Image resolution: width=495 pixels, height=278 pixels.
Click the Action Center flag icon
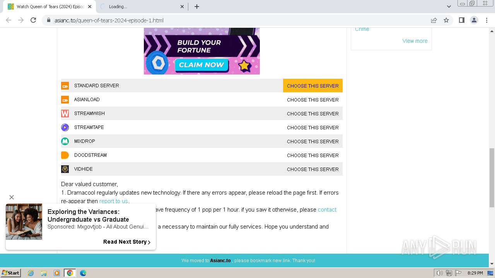(458, 273)
